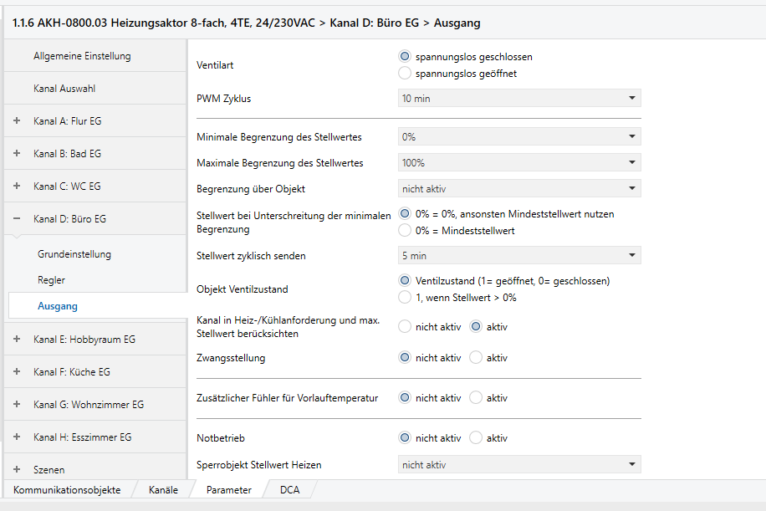Expand Kanal B: Bad EG plus icon
766x511 pixels.
point(17,153)
